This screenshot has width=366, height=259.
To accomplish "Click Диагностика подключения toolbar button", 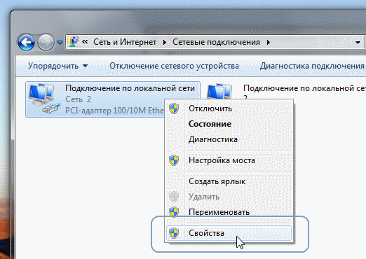I will coord(312,66).
